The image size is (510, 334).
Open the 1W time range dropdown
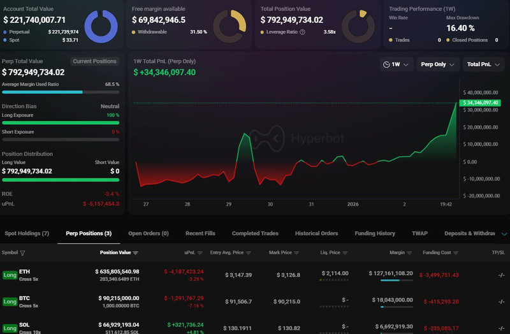pyautogui.click(x=396, y=64)
